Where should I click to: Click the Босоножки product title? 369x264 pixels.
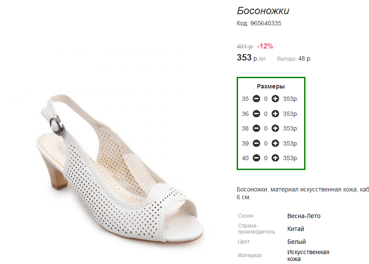[x=263, y=11]
